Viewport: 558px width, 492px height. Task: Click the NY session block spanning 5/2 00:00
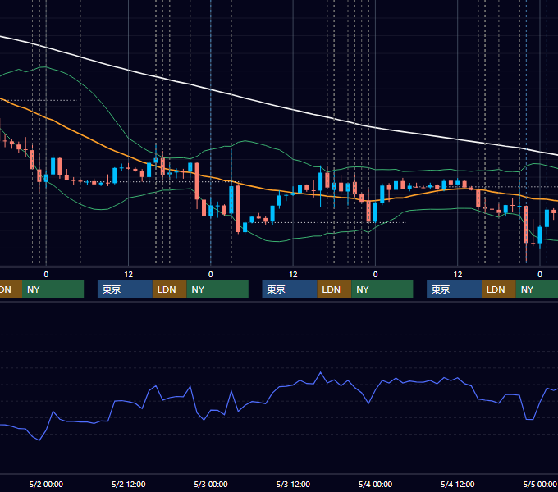53,289
